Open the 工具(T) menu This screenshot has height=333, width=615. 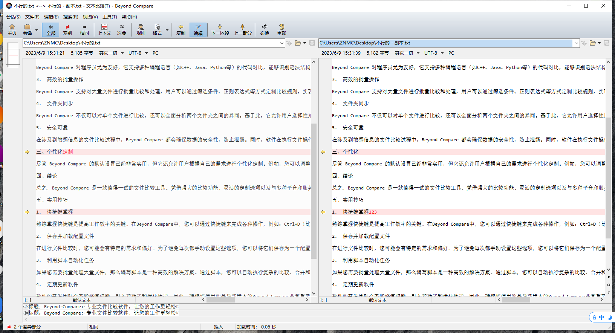pos(110,17)
